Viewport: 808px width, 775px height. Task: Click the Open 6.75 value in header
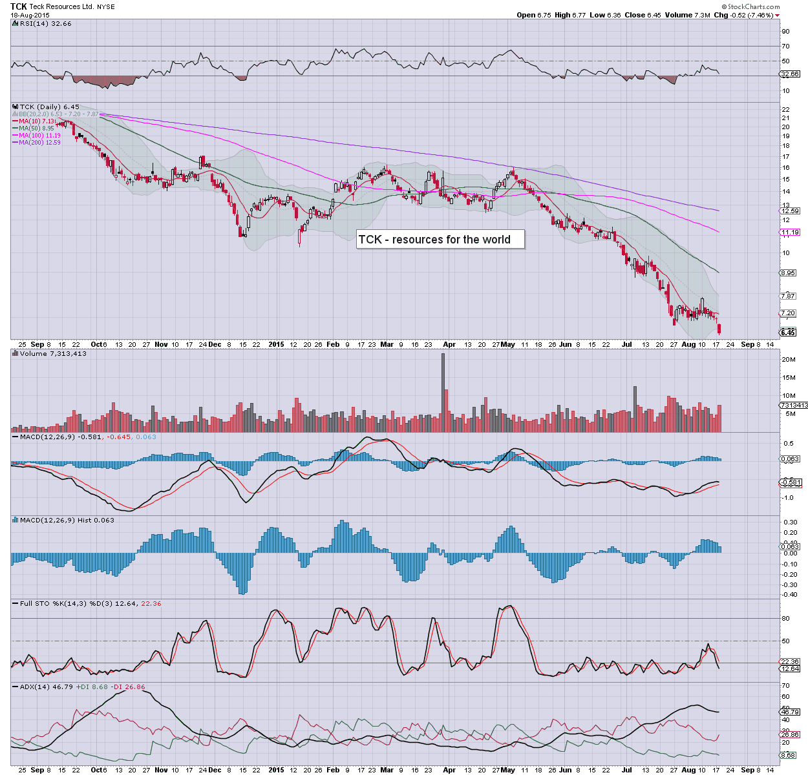pyautogui.click(x=533, y=15)
